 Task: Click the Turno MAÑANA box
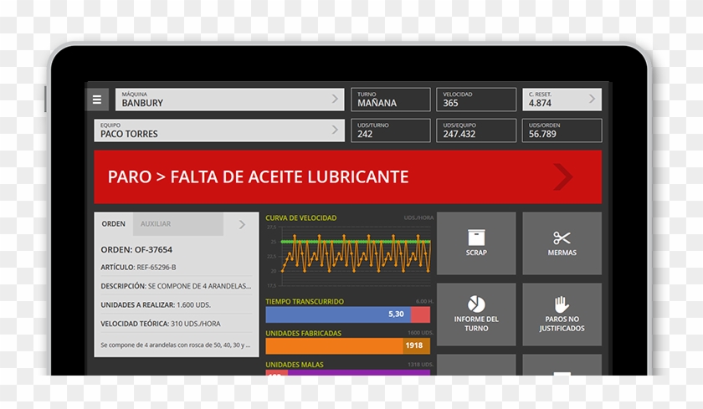(x=390, y=100)
